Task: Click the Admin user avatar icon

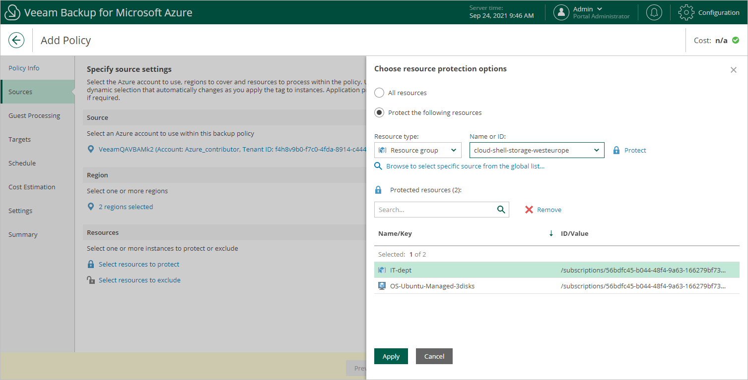Action: pos(561,12)
